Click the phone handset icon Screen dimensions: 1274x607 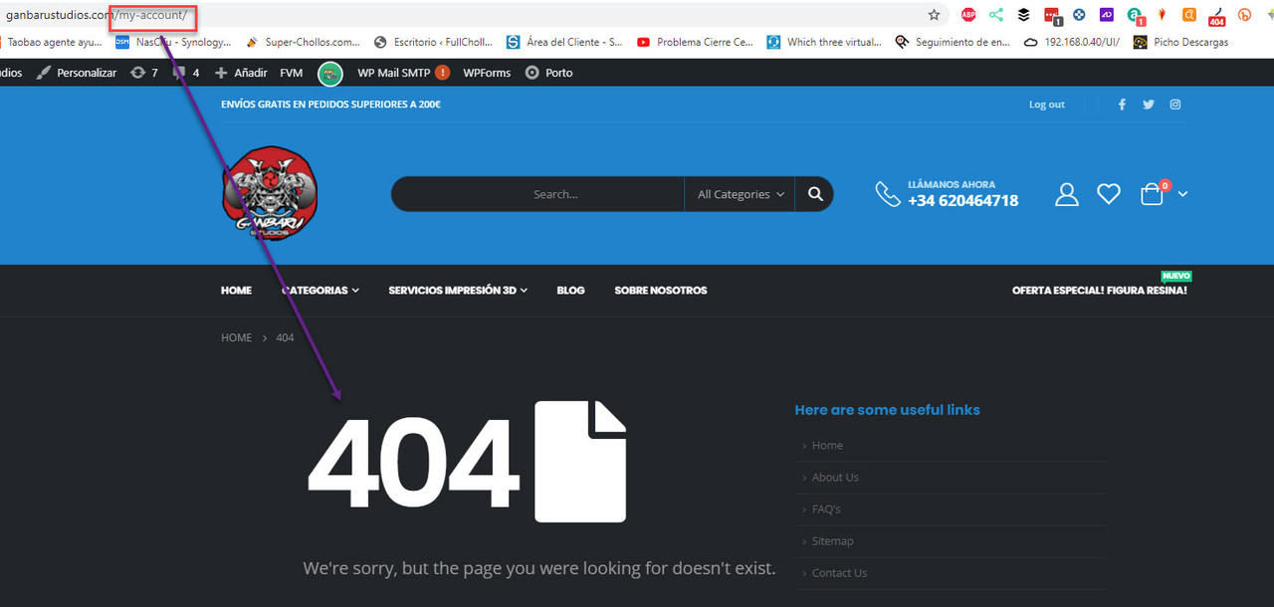[x=888, y=194]
